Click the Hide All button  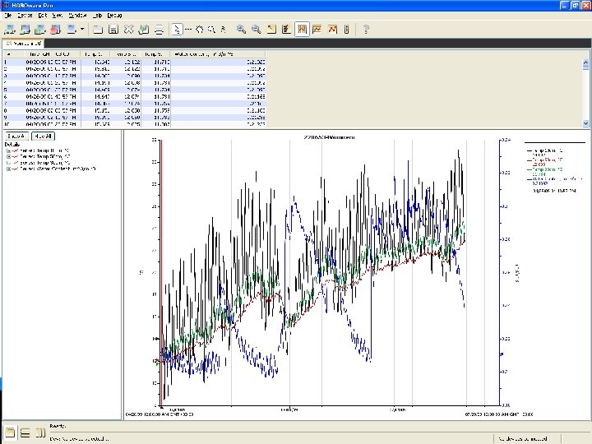[43, 136]
